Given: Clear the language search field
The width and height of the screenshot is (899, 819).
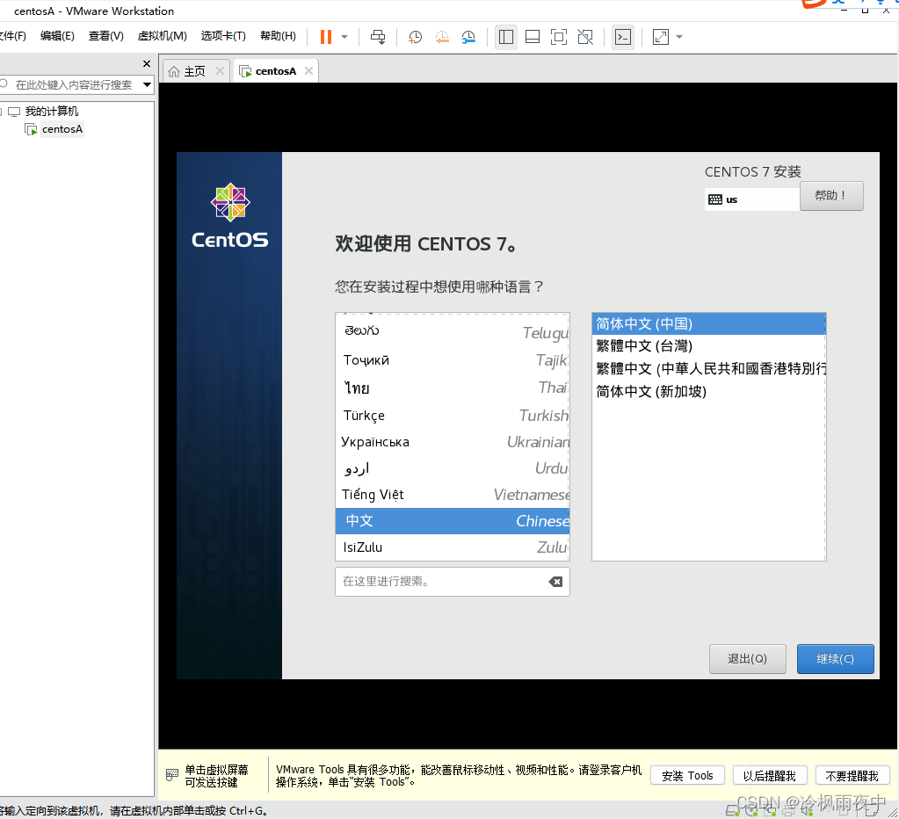Looking at the screenshot, I should tap(555, 582).
